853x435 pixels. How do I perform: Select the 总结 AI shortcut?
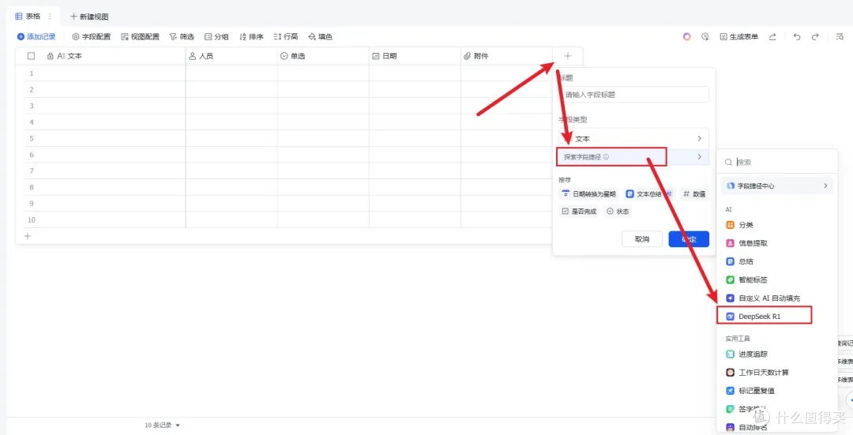(x=777, y=261)
